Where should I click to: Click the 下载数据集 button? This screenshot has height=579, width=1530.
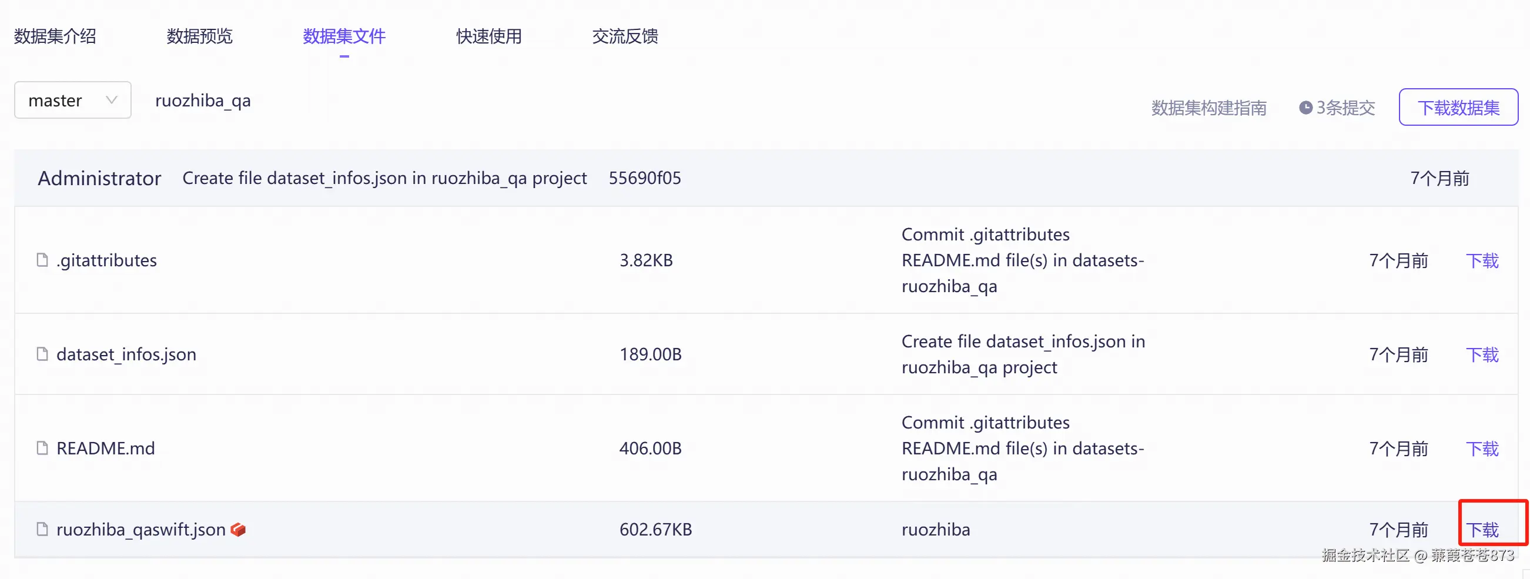(x=1458, y=108)
